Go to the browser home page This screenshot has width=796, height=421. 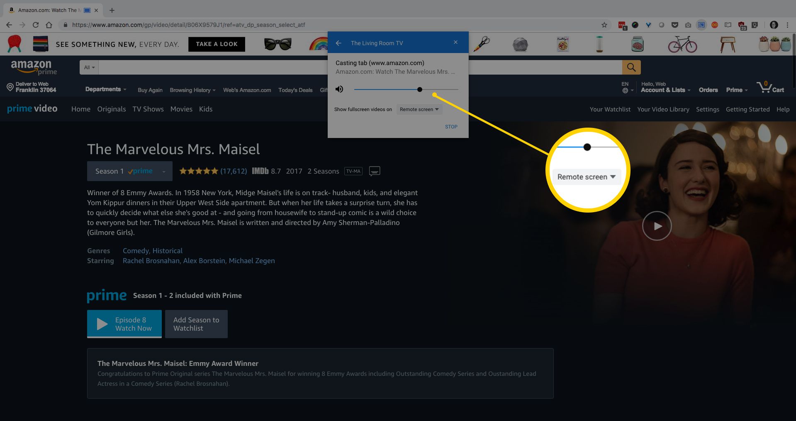[49, 25]
